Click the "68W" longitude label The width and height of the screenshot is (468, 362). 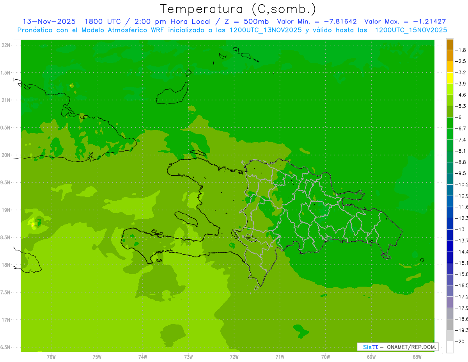pyautogui.click(x=417, y=357)
